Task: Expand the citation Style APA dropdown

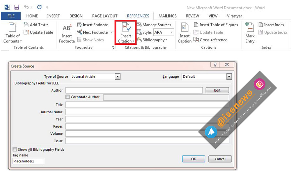Action: 172,32
